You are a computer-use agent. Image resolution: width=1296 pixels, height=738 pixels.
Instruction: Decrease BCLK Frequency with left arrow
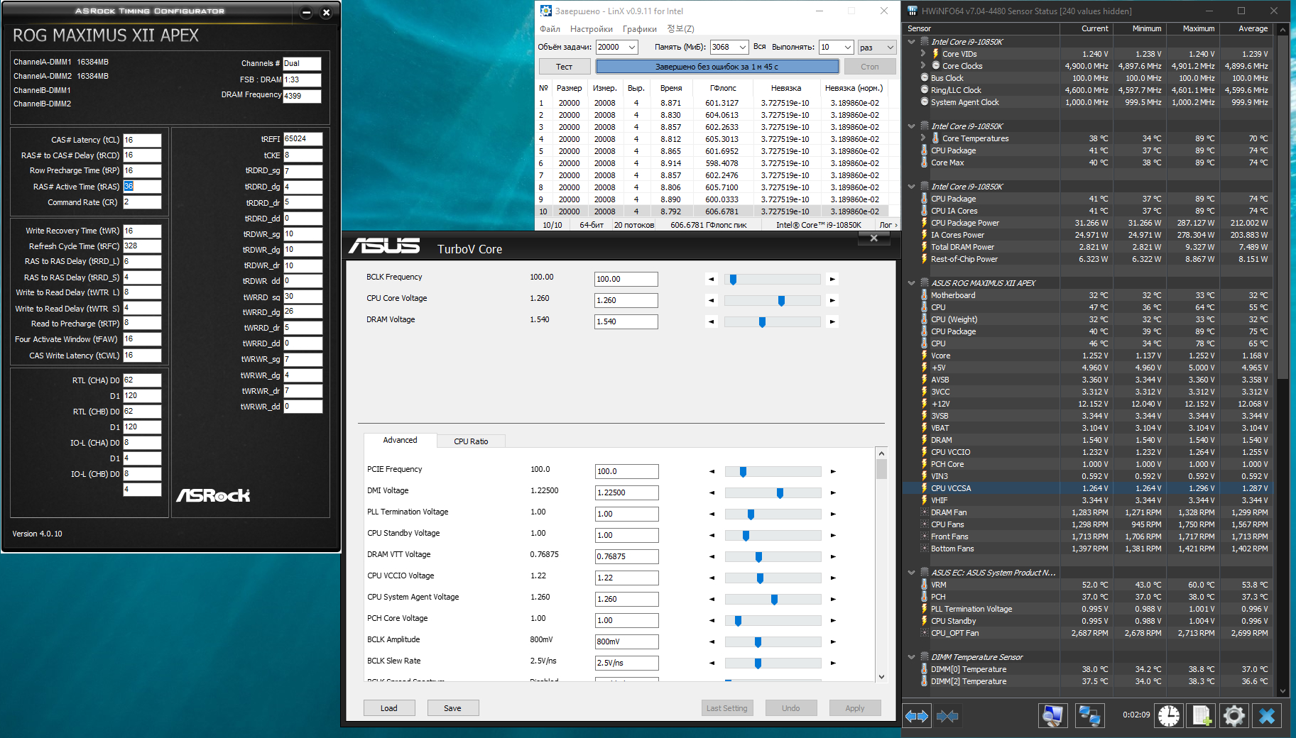tap(712, 279)
